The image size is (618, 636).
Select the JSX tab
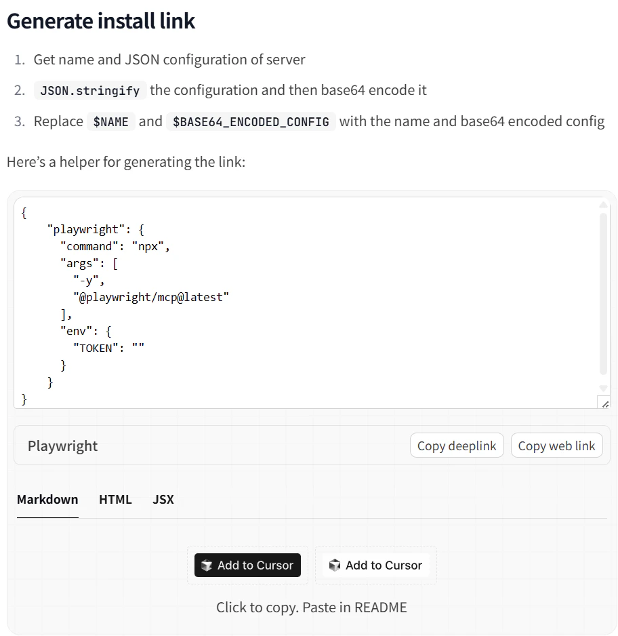coord(163,499)
